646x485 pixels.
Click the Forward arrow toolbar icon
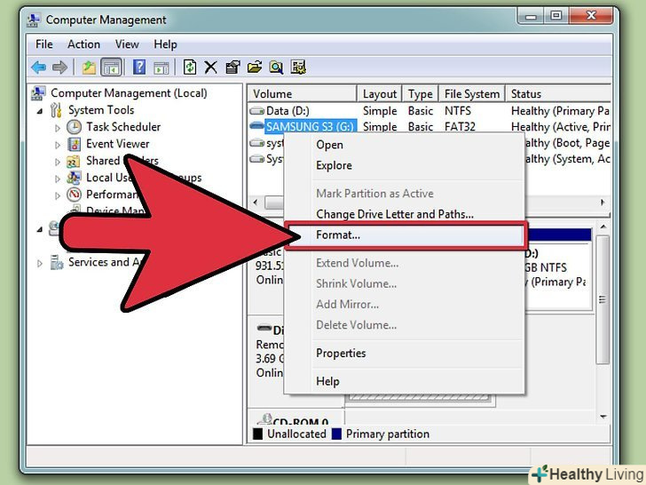point(59,67)
